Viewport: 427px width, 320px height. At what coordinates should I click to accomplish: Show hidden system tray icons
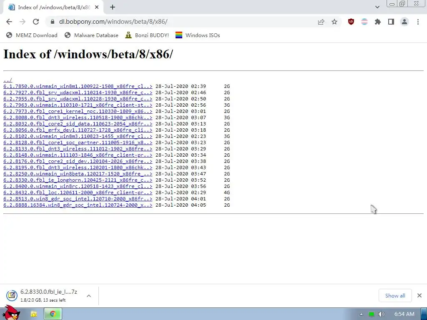(361, 314)
